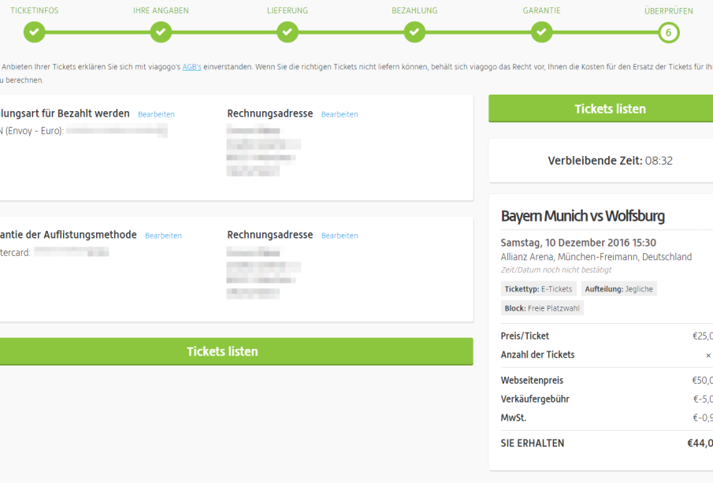
Task: Click the wide bottom Tickets listen button
Action: click(x=236, y=351)
